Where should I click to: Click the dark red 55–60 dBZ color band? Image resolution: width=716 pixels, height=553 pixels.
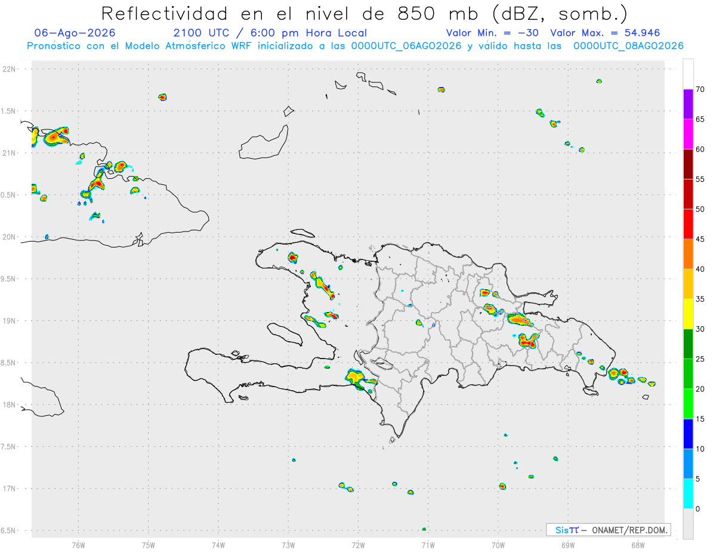688,164
